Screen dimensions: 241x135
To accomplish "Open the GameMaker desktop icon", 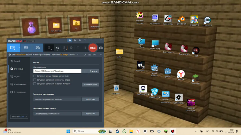I will pyautogui.click(x=179, y=99).
